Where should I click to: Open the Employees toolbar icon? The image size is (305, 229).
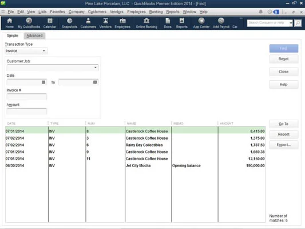(x=122, y=23)
